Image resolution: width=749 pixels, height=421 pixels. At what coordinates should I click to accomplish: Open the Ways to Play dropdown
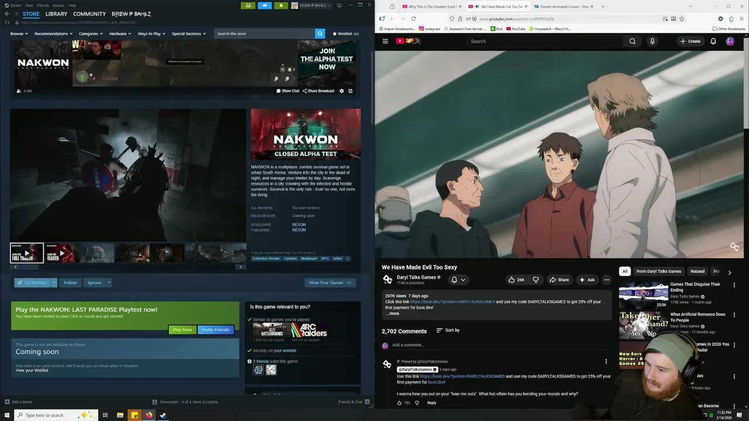click(152, 33)
